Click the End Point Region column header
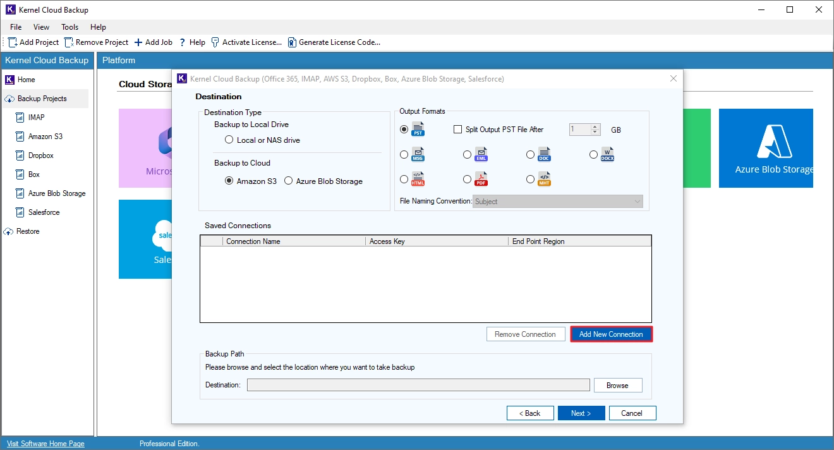Viewport: 834px width, 450px height. pos(579,241)
